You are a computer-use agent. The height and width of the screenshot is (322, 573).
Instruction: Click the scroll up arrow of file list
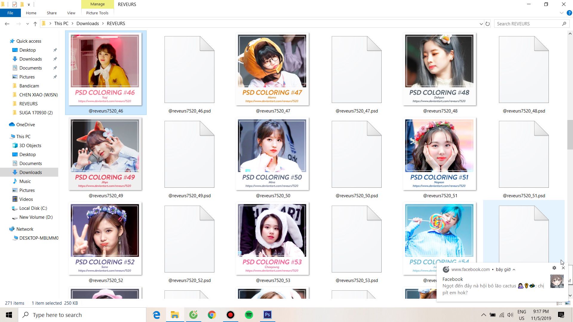(x=570, y=34)
